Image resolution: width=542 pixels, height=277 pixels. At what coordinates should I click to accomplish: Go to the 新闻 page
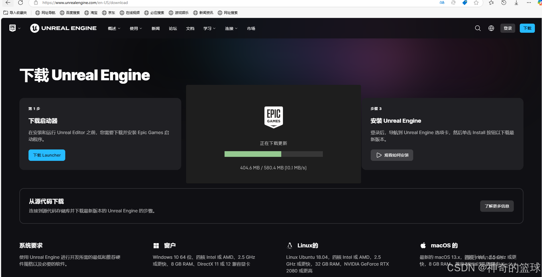(156, 28)
